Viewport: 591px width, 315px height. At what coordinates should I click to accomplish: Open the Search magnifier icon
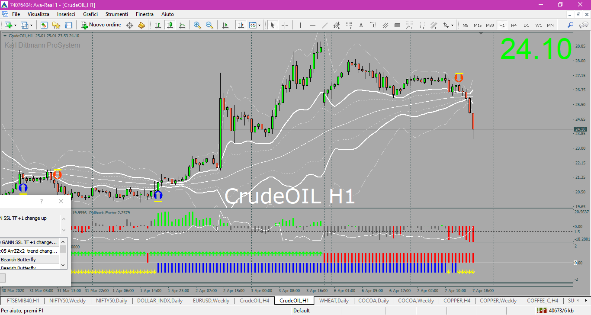tap(571, 25)
